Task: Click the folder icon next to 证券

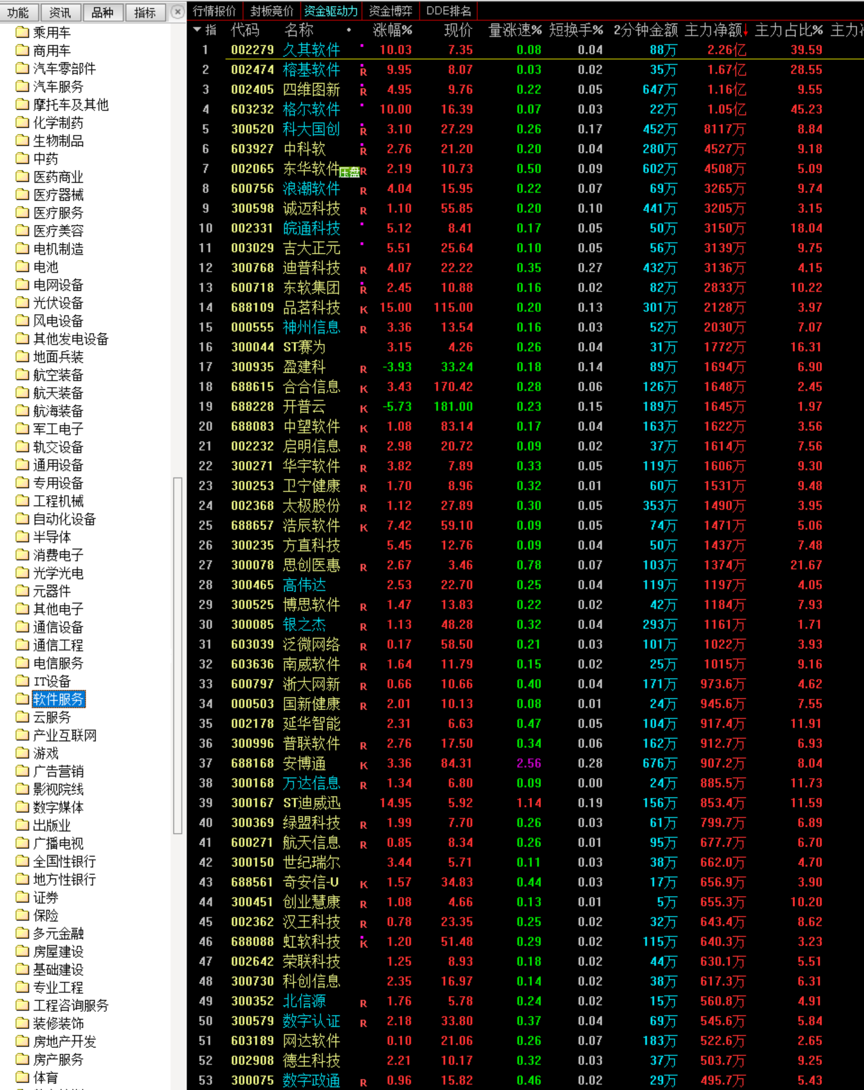Action: [x=22, y=897]
